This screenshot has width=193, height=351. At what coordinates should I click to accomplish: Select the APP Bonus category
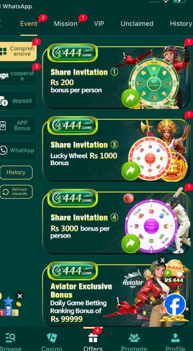(18, 126)
